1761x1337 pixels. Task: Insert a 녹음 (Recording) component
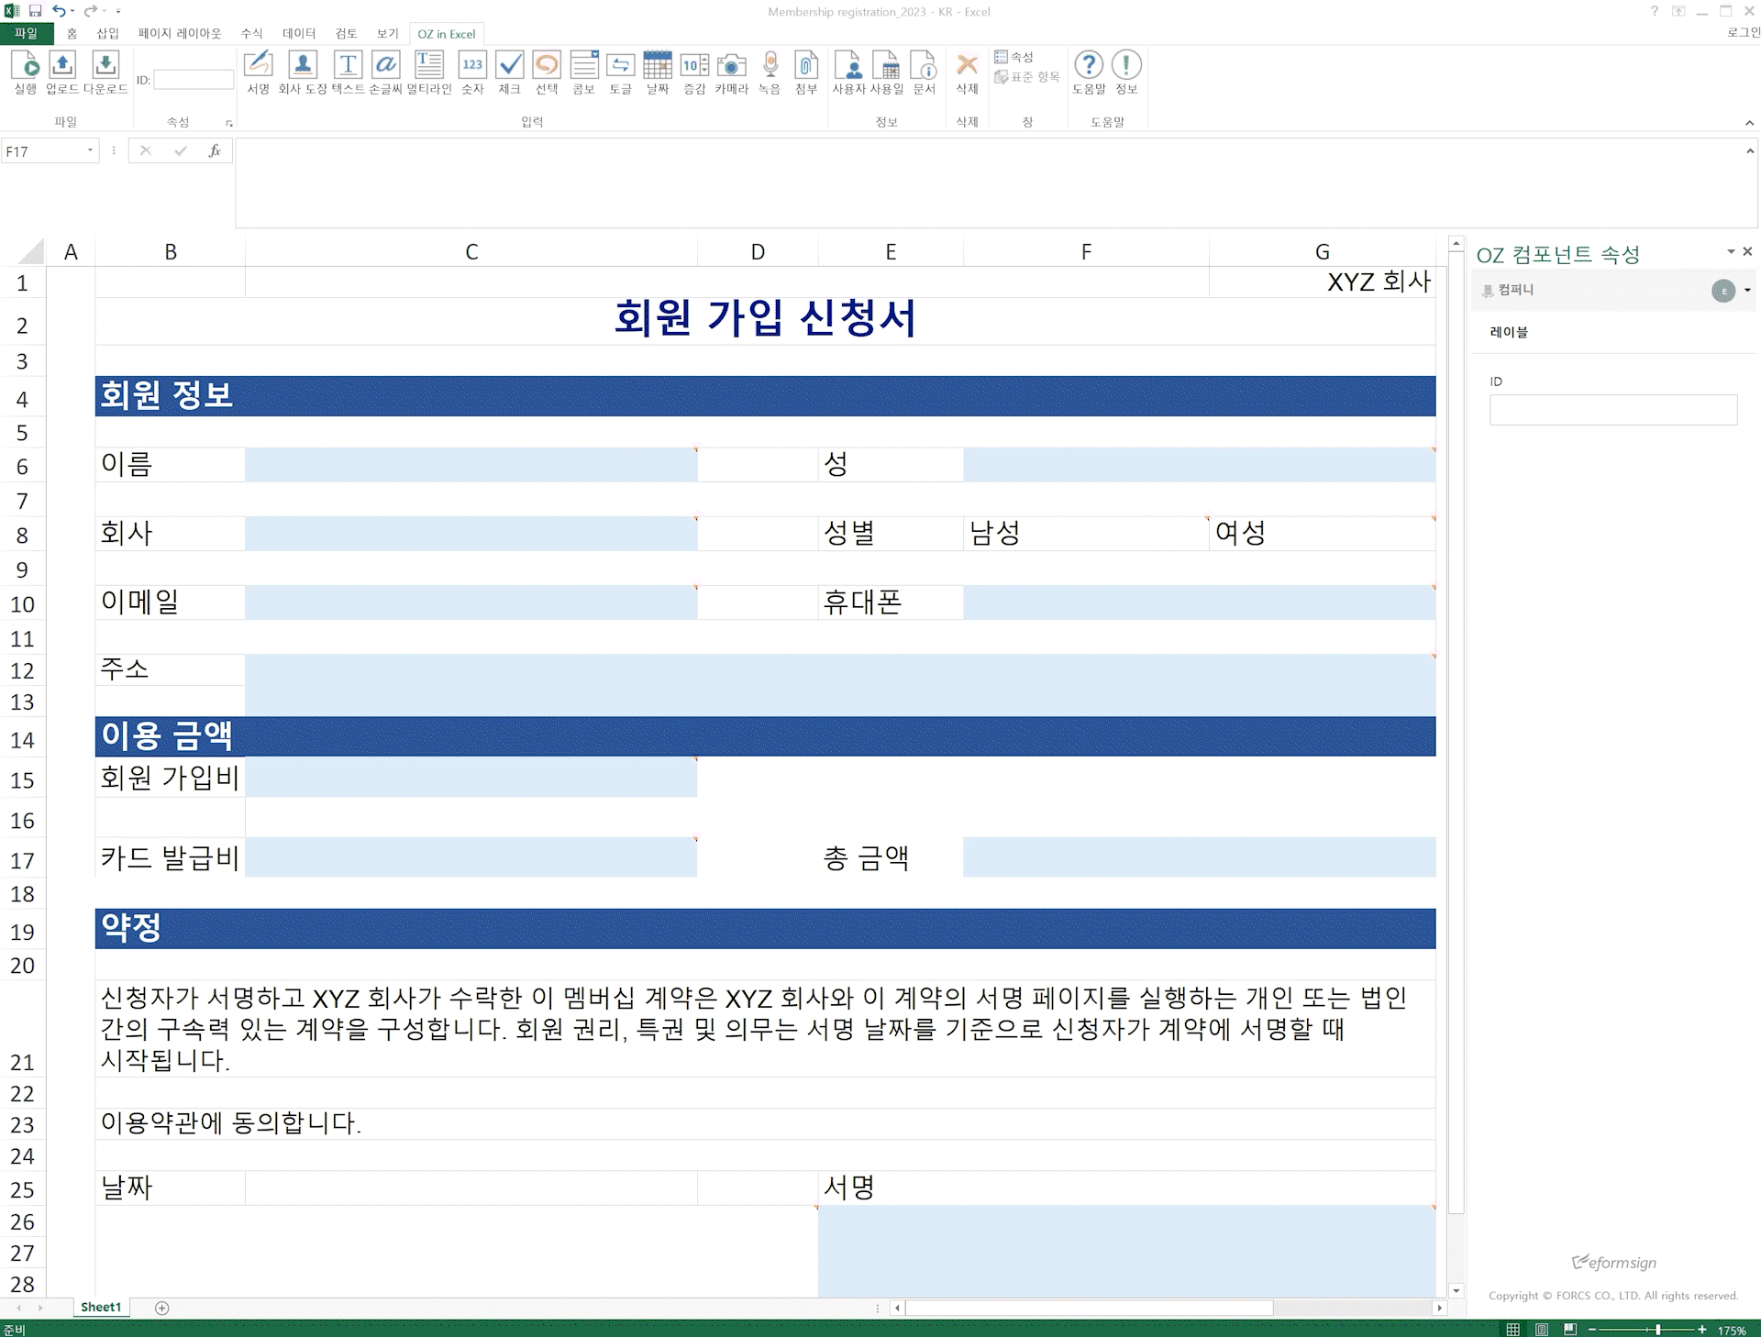click(770, 72)
